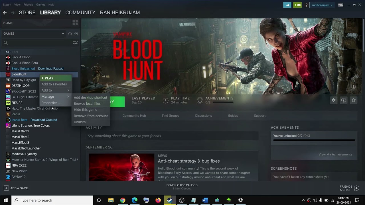Open advanced filter sliders icon
This screenshot has height=205, width=365.
pos(75,43)
